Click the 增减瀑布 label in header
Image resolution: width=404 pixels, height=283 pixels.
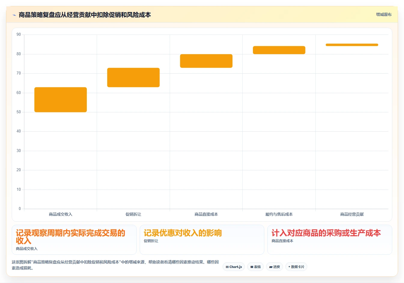click(384, 14)
